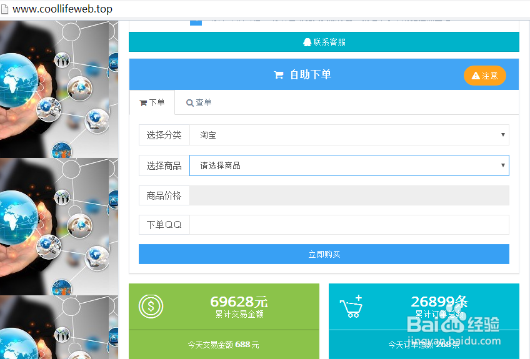Click the magnifier icon on 查单 tab
The width and height of the screenshot is (530, 359).
(190, 102)
